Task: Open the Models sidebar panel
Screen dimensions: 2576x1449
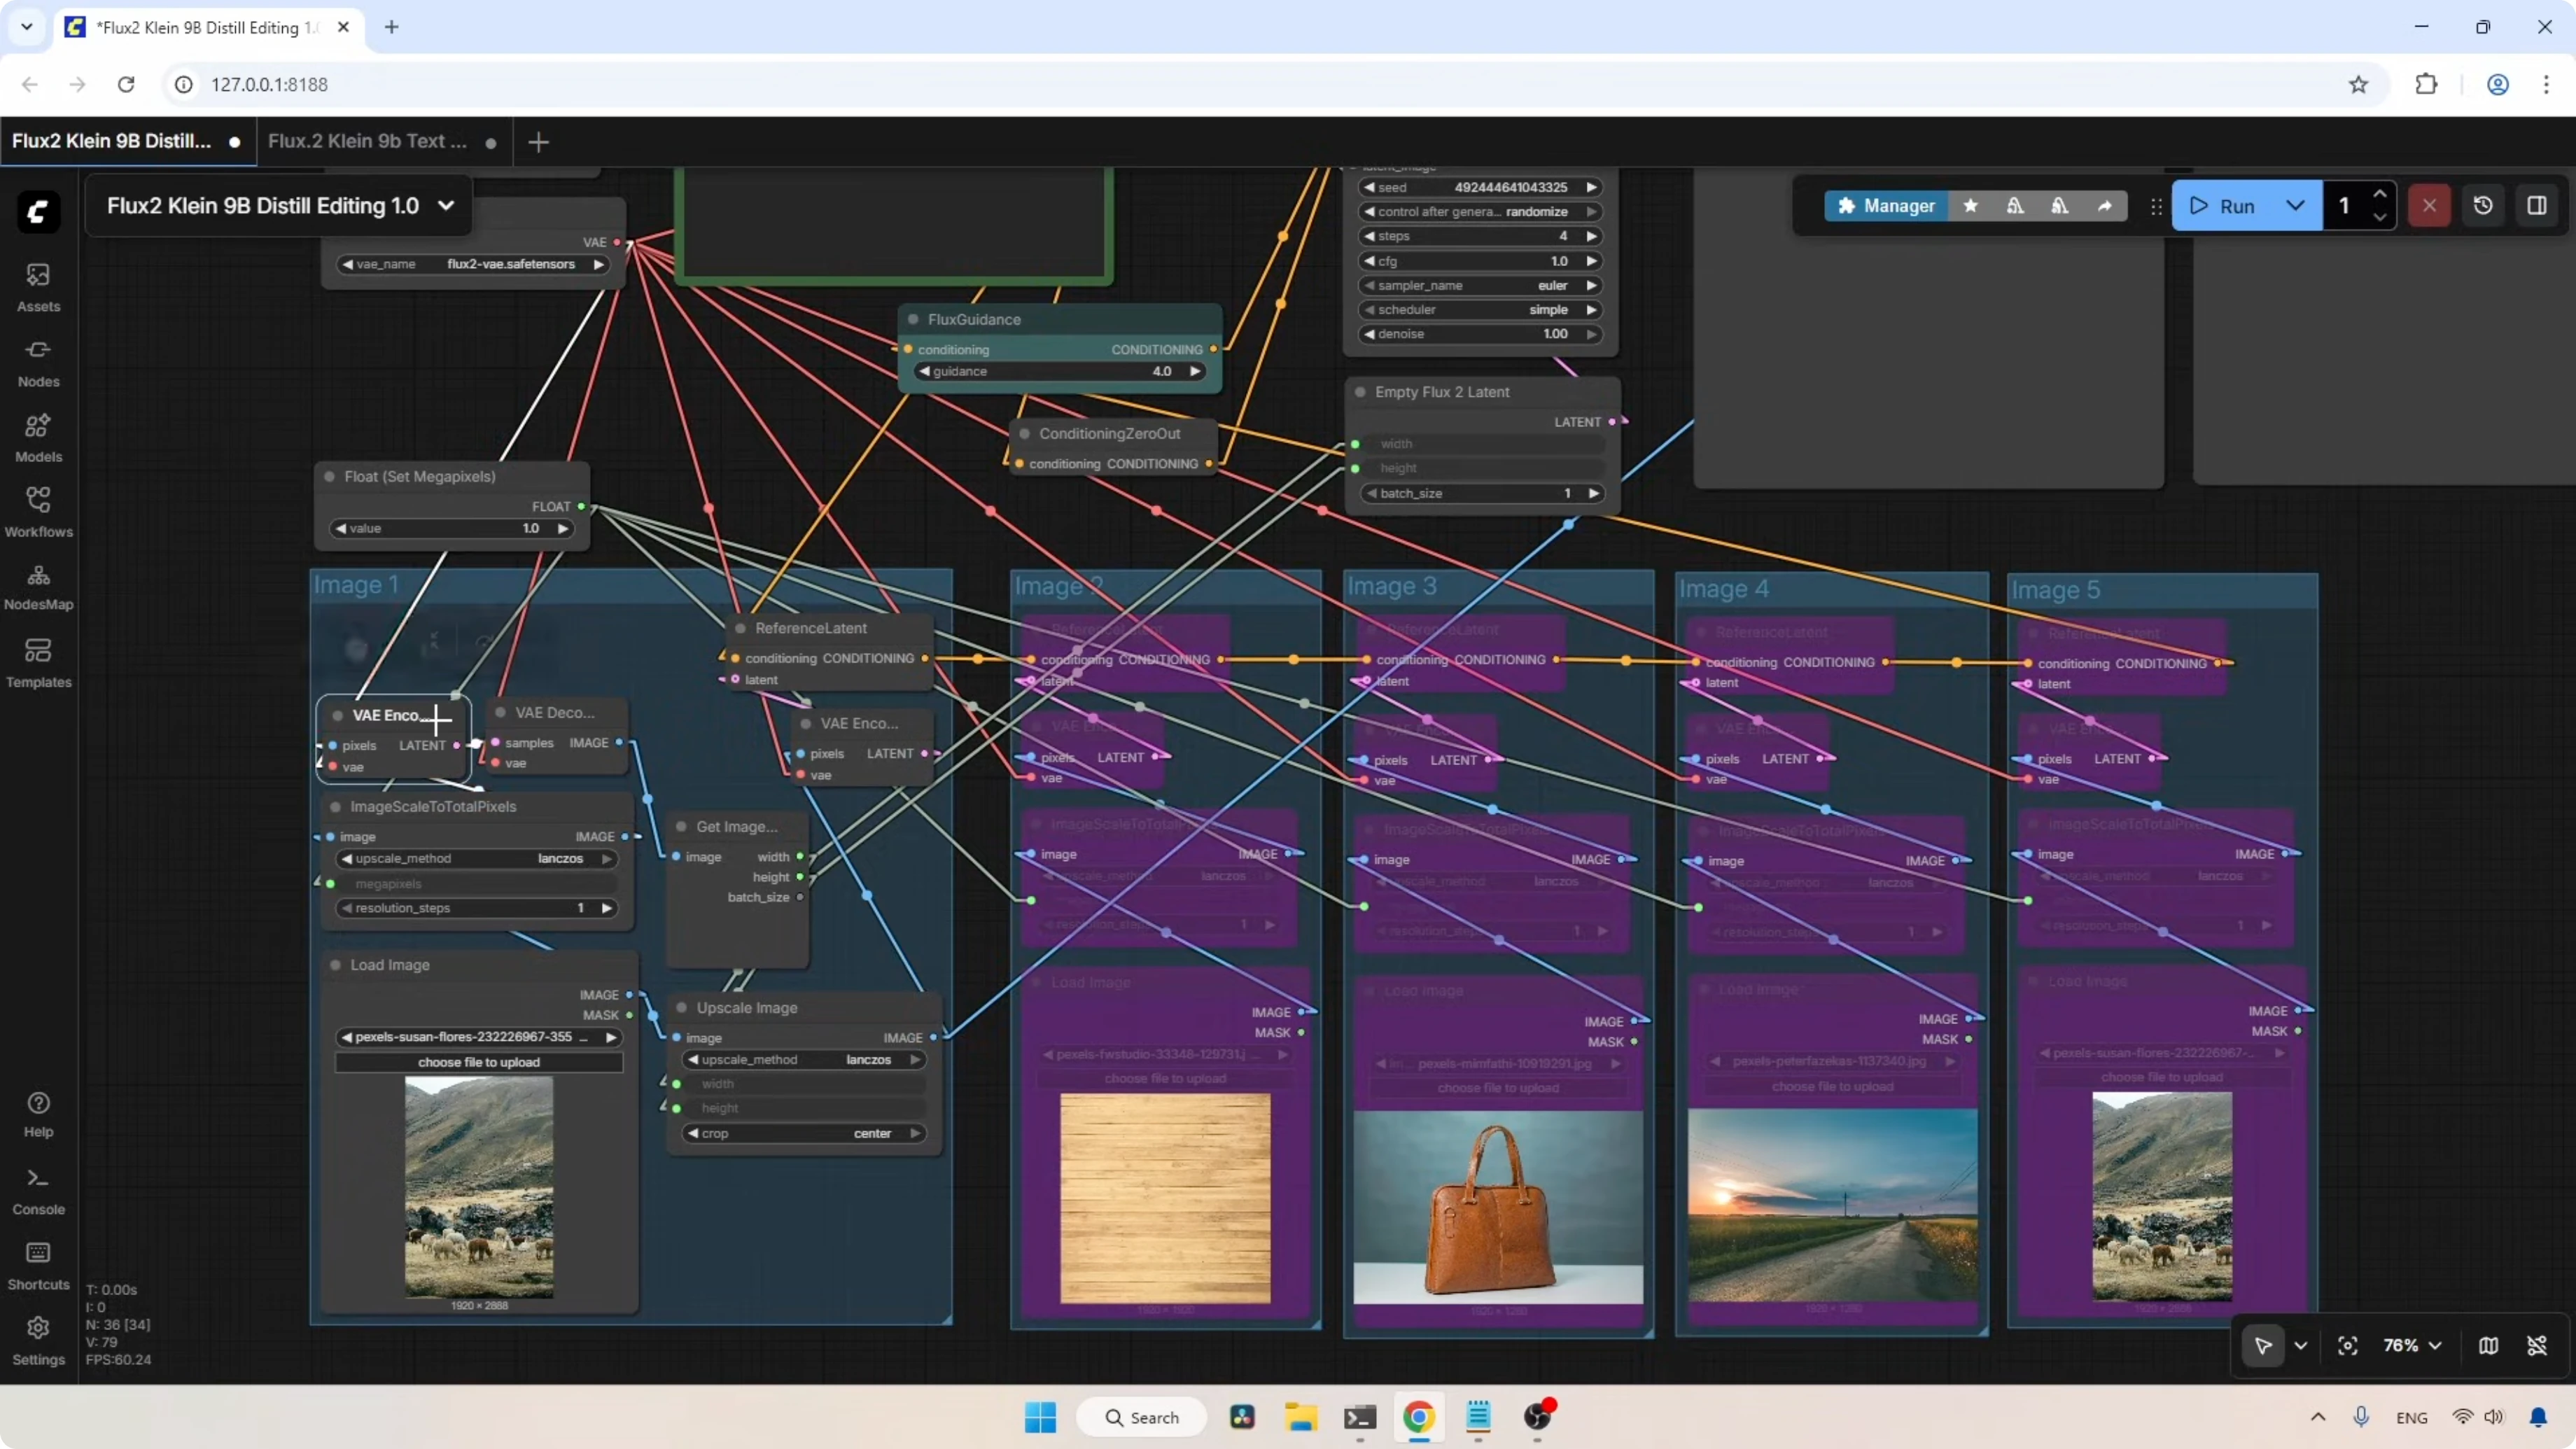Action: (38, 437)
